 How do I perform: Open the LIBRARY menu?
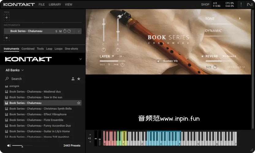pos(55,5)
